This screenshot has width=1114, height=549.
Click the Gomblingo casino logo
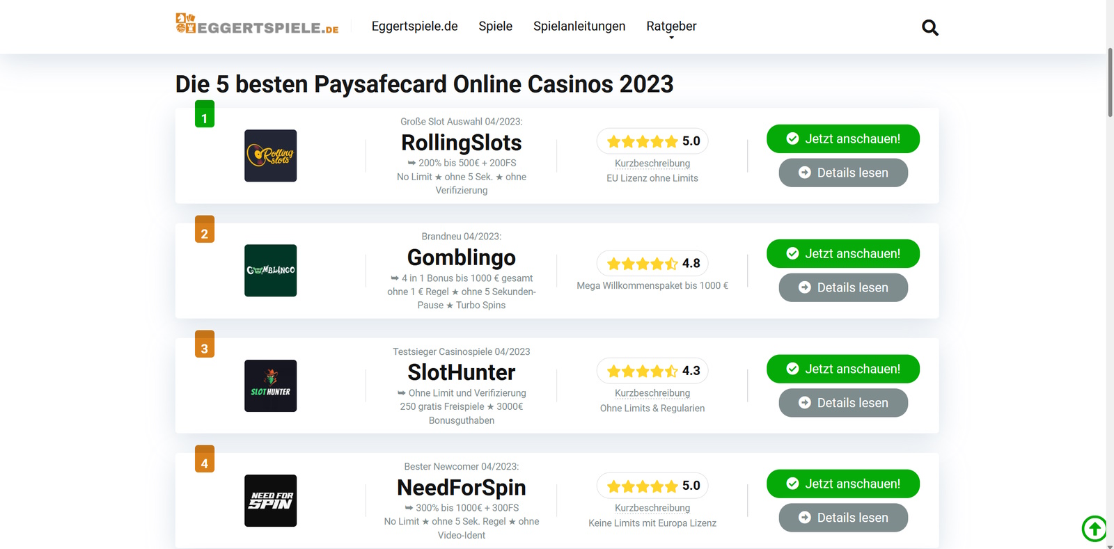[x=270, y=271]
